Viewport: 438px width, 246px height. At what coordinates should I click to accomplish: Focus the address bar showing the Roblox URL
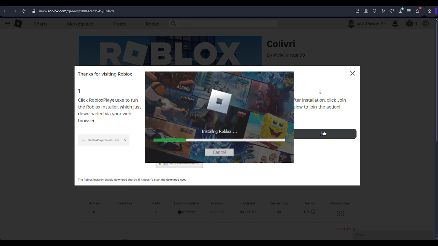pos(76,11)
